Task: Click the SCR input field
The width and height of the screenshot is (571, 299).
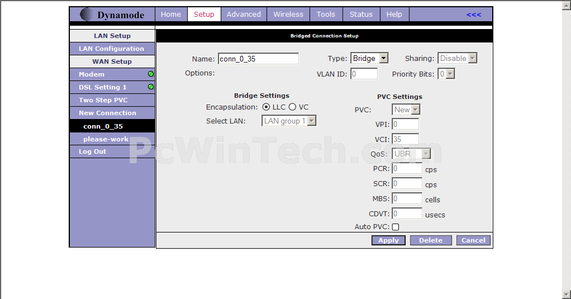Action: click(407, 183)
